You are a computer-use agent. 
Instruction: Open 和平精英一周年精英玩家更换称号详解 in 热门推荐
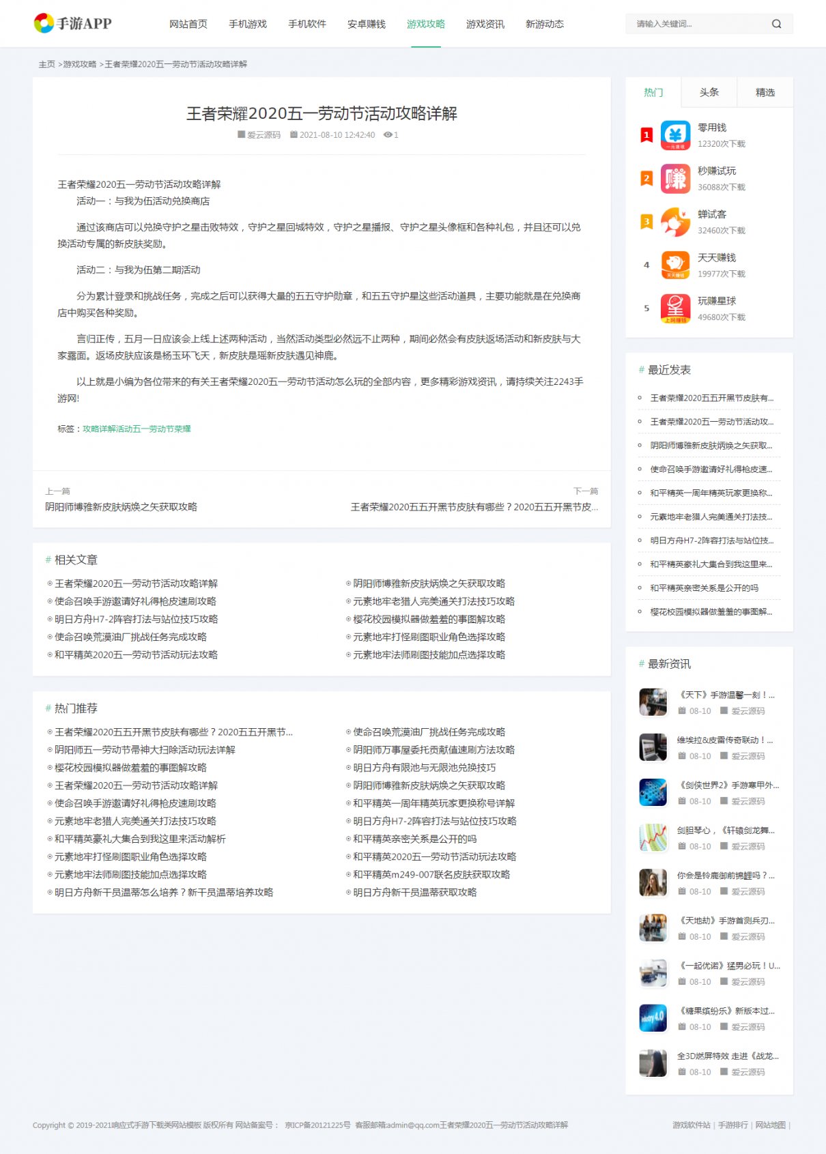pyautogui.click(x=433, y=803)
